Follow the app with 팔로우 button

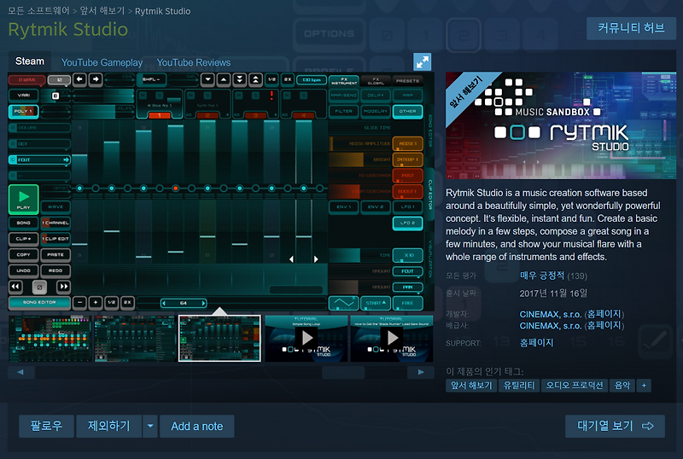click(46, 426)
